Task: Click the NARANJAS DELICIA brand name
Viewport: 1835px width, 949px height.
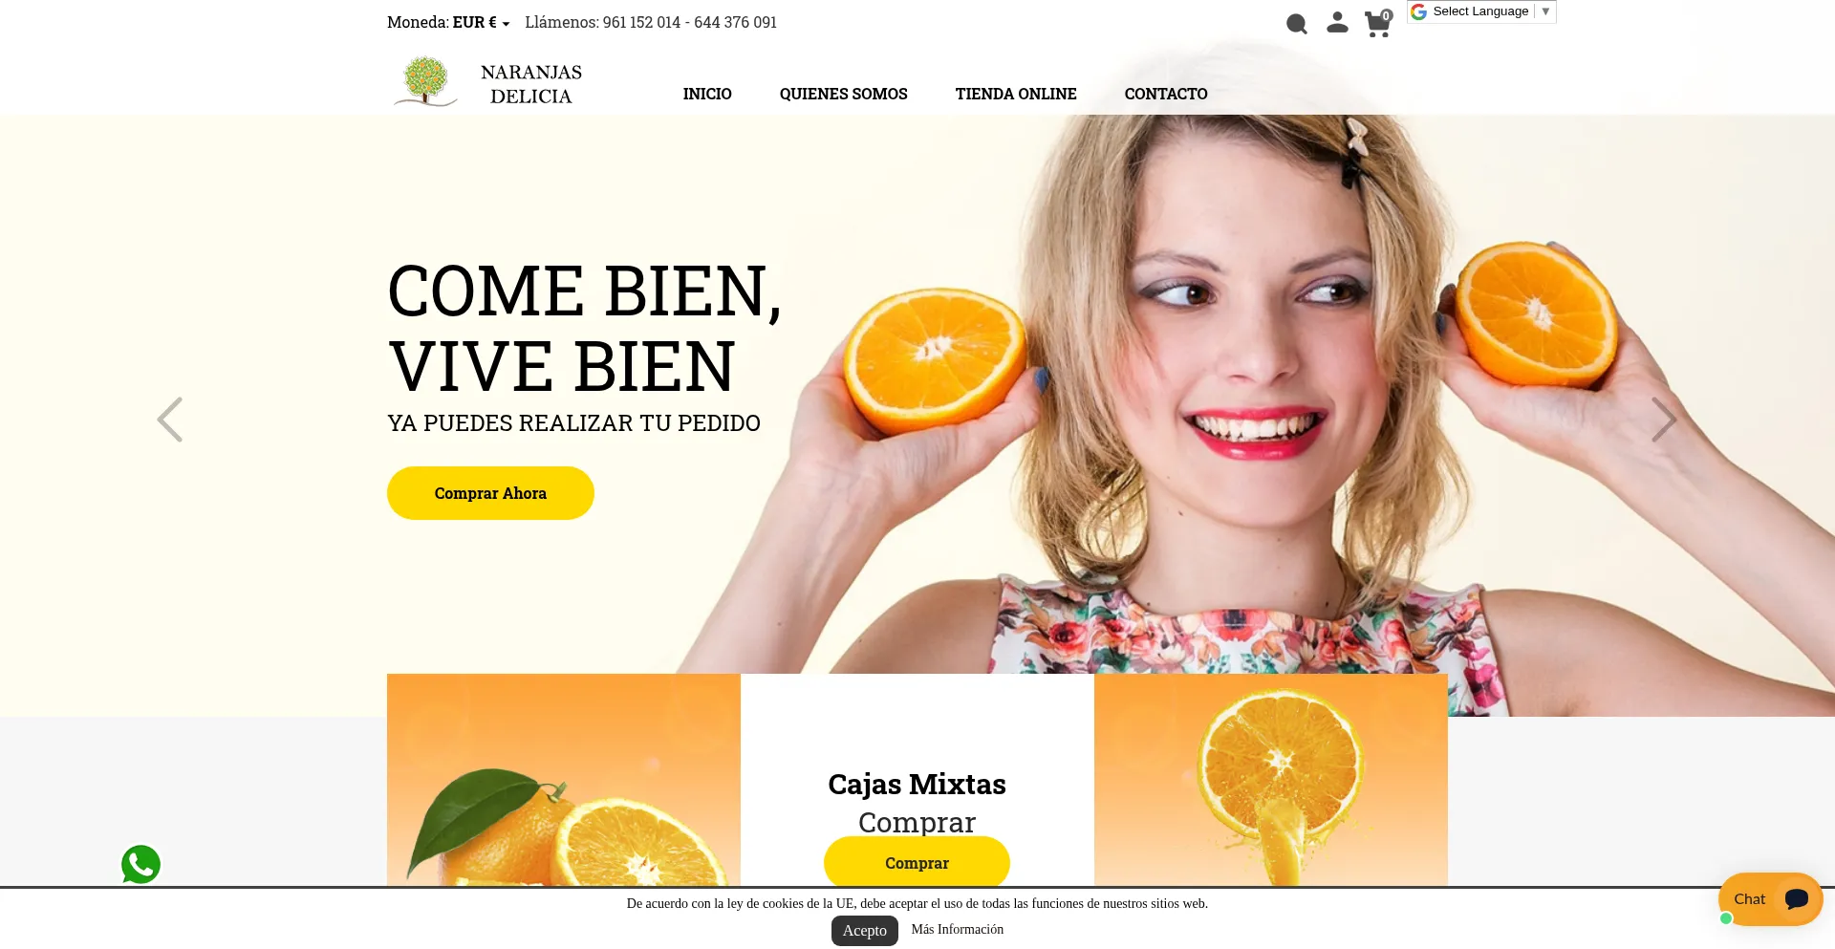Action: pyautogui.click(x=531, y=84)
